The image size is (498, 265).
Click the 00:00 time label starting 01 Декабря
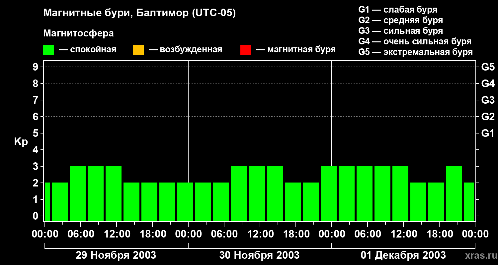(x=332, y=234)
